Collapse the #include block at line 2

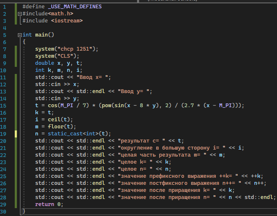20,14
